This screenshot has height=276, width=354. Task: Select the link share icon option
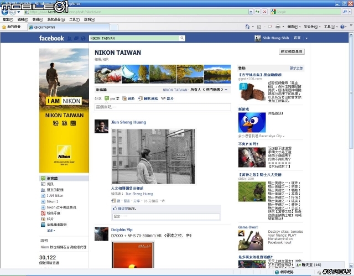point(148,98)
